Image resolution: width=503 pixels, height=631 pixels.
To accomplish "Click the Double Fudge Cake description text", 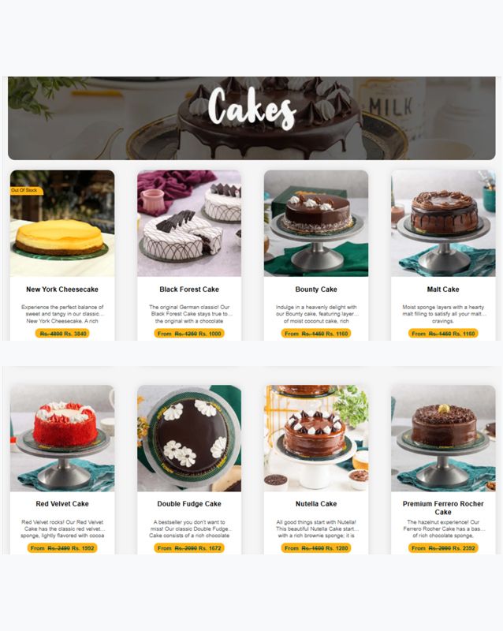I will point(189,528).
